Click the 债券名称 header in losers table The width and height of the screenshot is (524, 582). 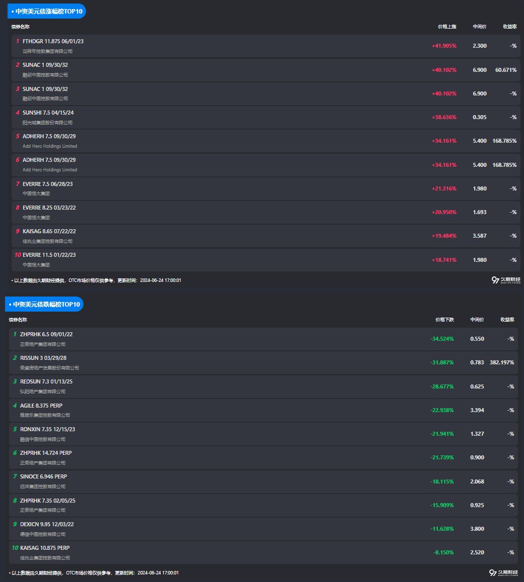[x=18, y=320]
